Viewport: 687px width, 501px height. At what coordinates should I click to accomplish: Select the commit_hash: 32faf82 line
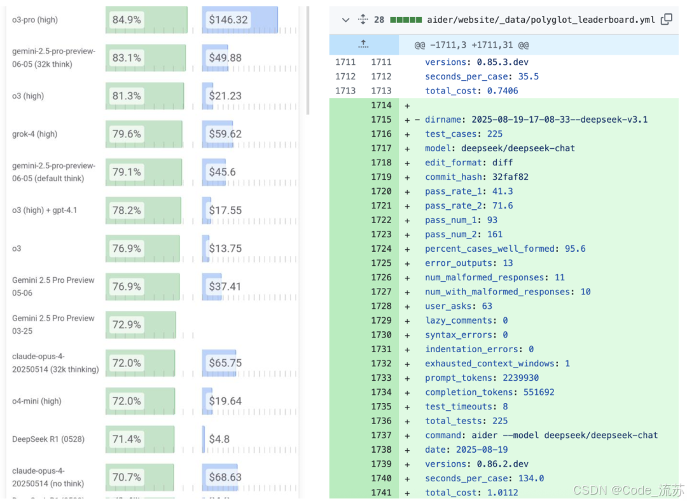pyautogui.click(x=476, y=177)
